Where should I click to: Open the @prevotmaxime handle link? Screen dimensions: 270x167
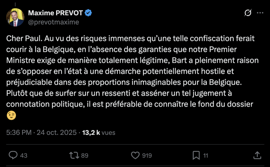click(54, 22)
